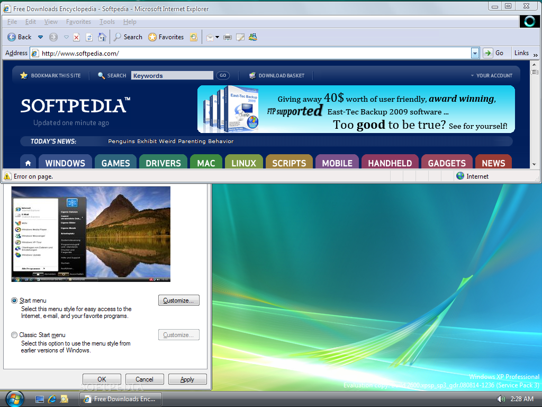Click Customize button for Start menu

pyautogui.click(x=179, y=300)
